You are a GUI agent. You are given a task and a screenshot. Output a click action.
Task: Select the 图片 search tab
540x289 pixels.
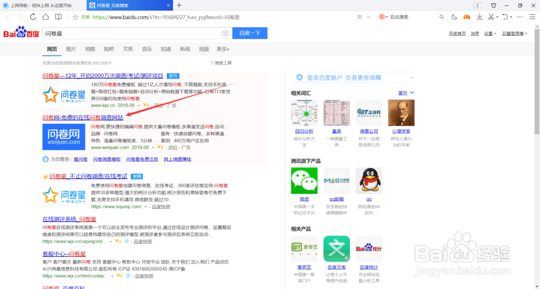[x=71, y=49]
